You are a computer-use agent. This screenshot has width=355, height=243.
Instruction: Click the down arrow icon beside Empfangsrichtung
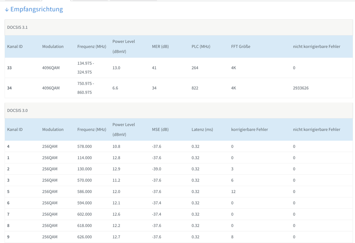[7, 10]
